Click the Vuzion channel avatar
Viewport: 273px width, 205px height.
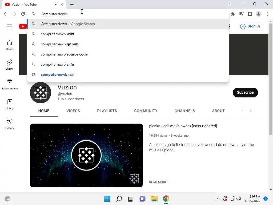(x=41, y=93)
